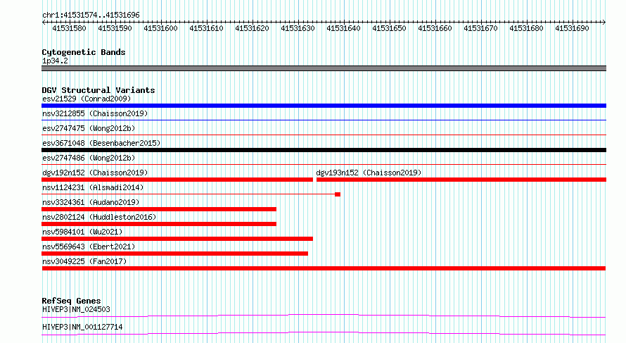Click ruler position 41531620
The height and width of the screenshot is (343, 626).
tap(252, 28)
